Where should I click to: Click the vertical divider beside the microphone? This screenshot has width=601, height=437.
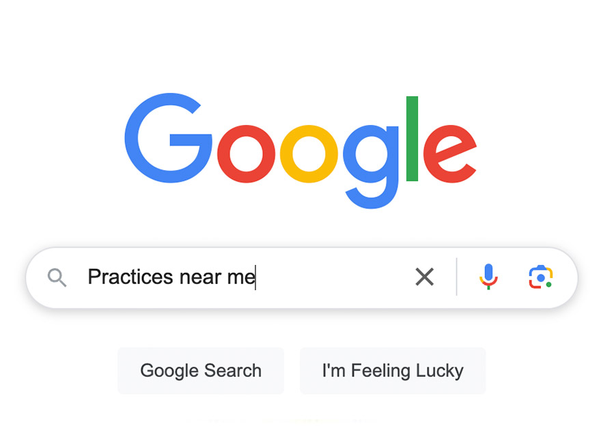tap(456, 277)
